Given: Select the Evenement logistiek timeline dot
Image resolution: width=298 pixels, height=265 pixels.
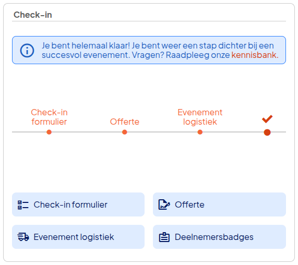Looking at the screenshot, I should 200,132.
